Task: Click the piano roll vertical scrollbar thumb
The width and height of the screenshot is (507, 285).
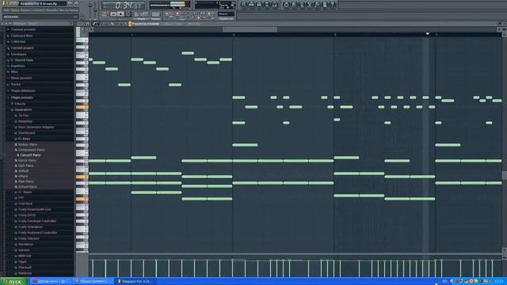Action: tap(504, 175)
